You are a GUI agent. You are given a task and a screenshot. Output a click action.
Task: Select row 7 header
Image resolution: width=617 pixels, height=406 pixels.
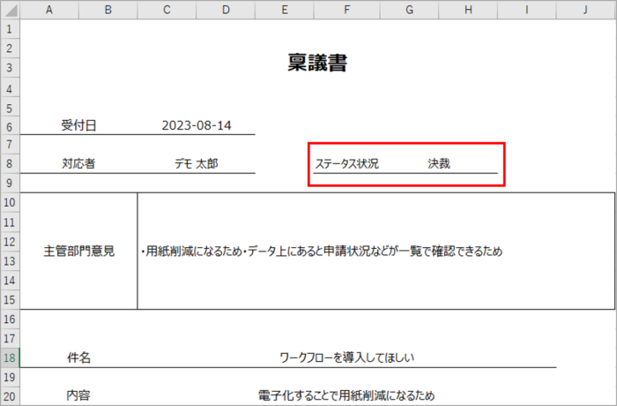pyautogui.click(x=10, y=144)
